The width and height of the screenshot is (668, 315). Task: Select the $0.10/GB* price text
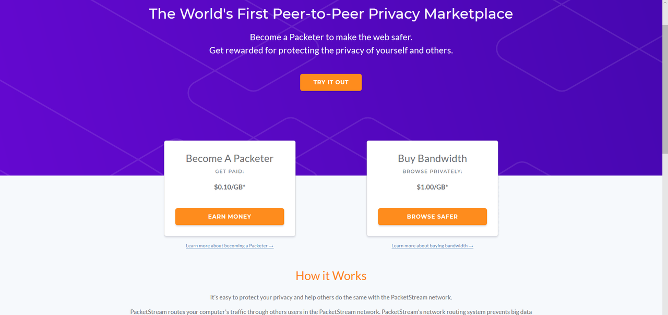[230, 187]
